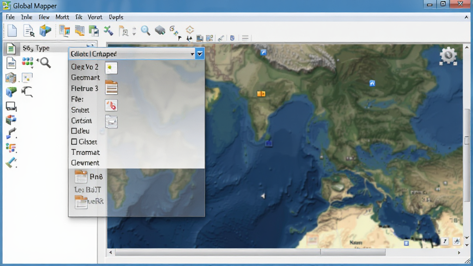Toggle the 'dleu' checkbox in the dropdown list
This screenshot has width=473, height=266.
coord(74,131)
